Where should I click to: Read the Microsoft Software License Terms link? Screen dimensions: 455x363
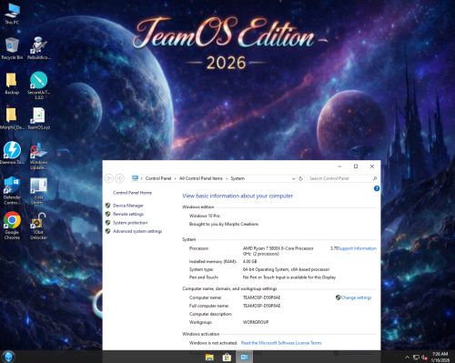click(x=281, y=343)
